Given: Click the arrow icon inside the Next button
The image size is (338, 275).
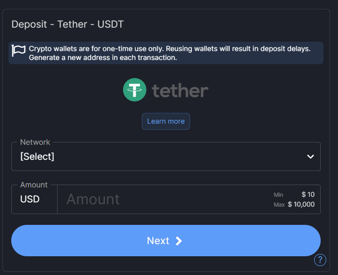Looking at the screenshot, I should [179, 241].
